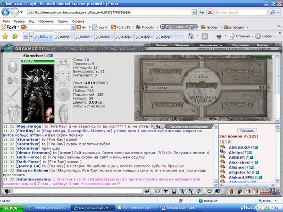Open the Общение menu
The width and height of the screenshot is (283, 212).
182,45
